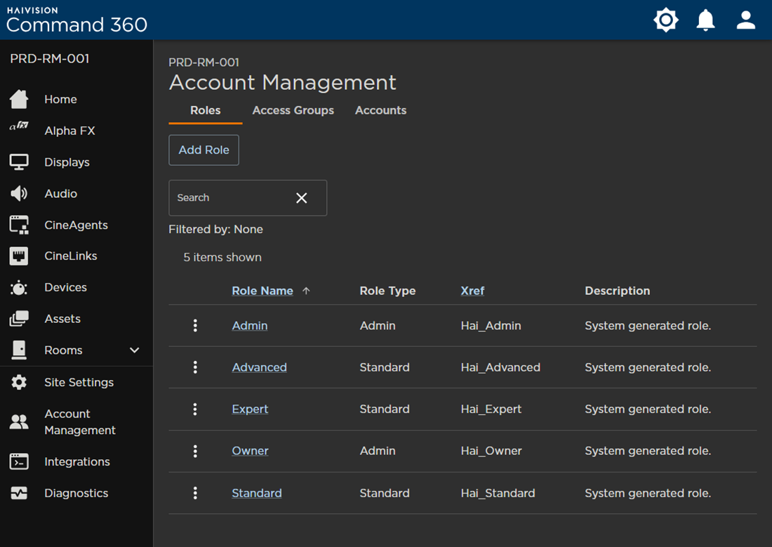Screen dimensions: 772x547
Task: Click the Diagnostics pulse icon
Action: [19, 493]
